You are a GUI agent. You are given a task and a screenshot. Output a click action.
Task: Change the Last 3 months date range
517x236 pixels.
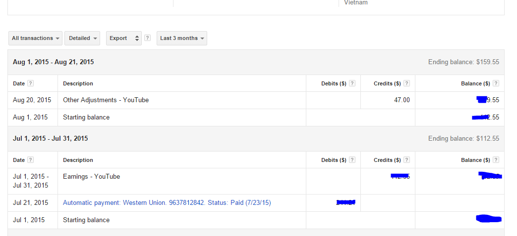click(181, 38)
